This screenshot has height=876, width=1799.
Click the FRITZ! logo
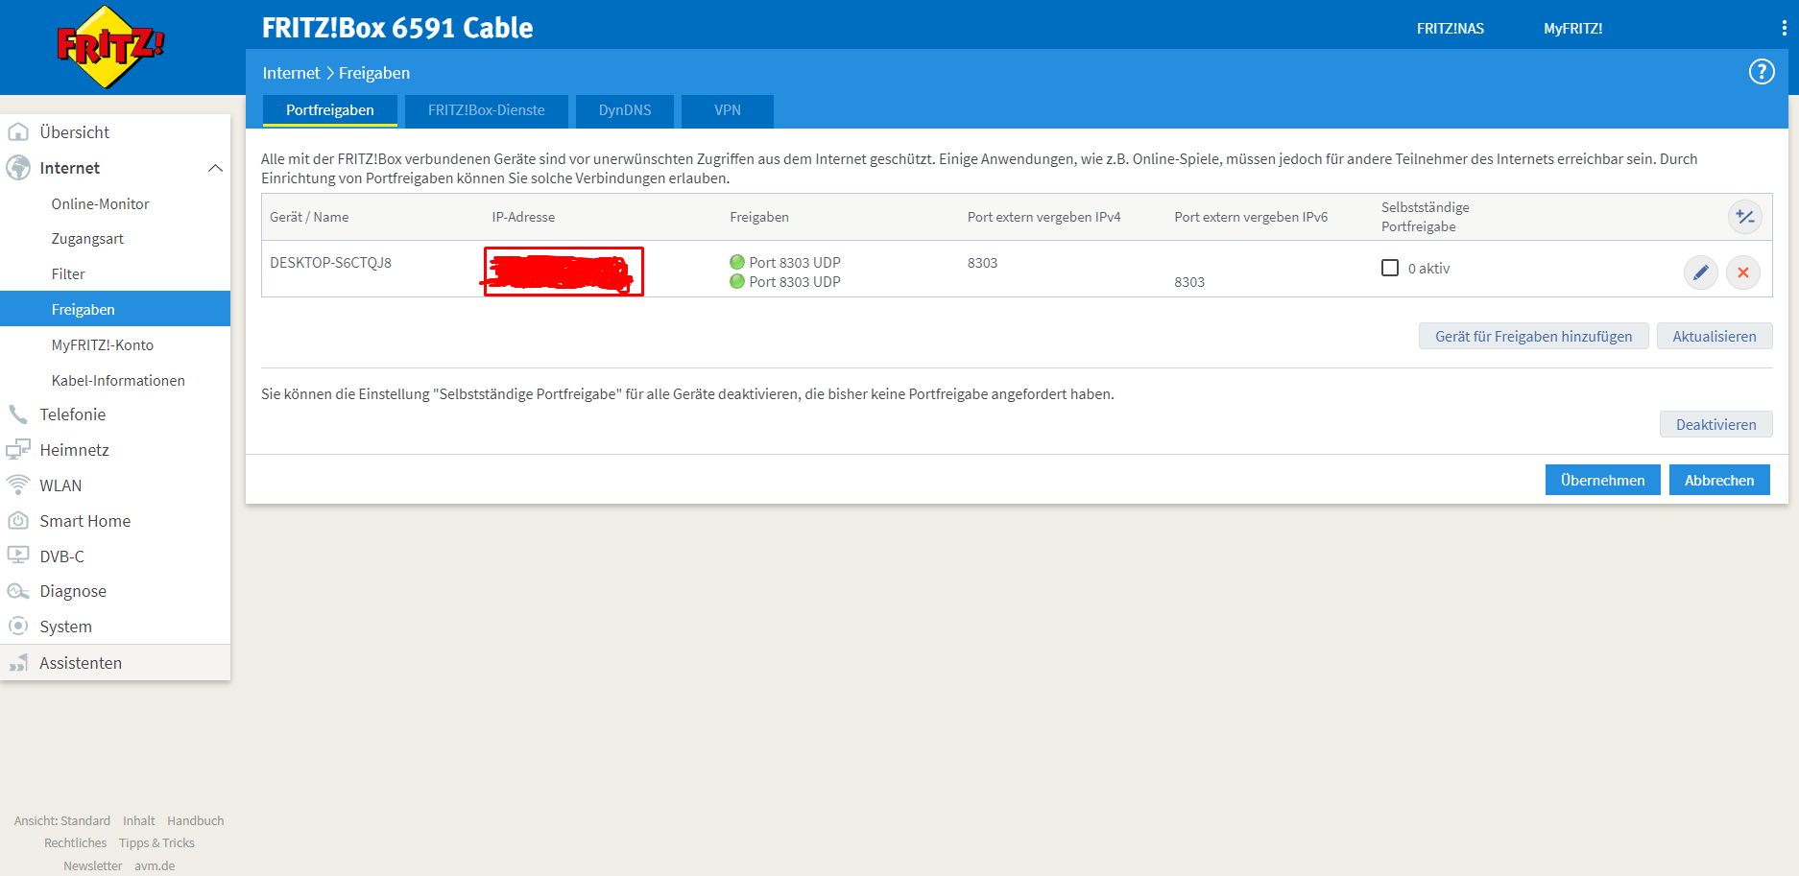pyautogui.click(x=110, y=46)
